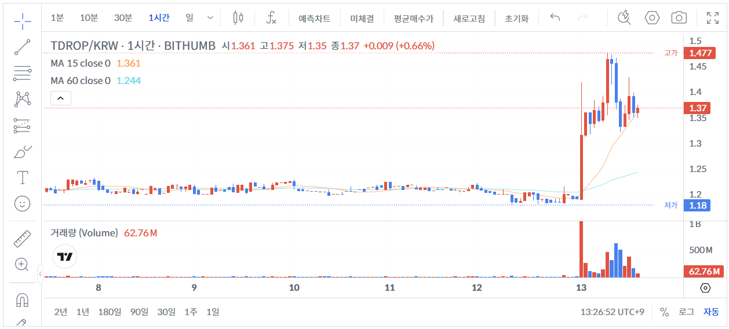Open the emoji icons tool
Viewport: 729px width, 329px height.
pos(23,203)
